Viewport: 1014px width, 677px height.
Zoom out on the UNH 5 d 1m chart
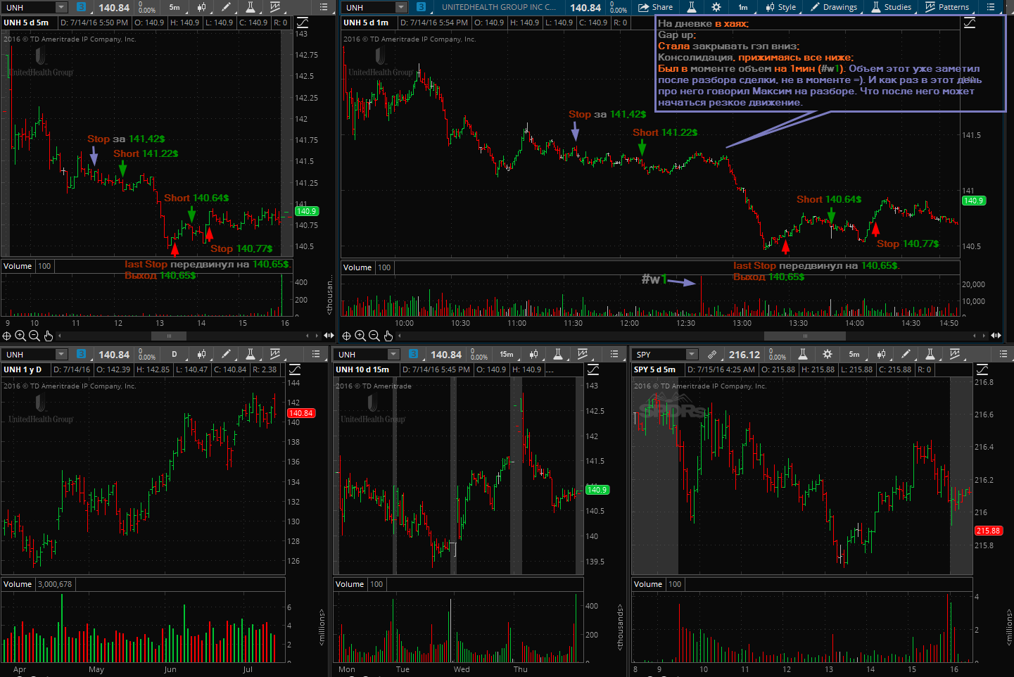pyautogui.click(x=374, y=336)
